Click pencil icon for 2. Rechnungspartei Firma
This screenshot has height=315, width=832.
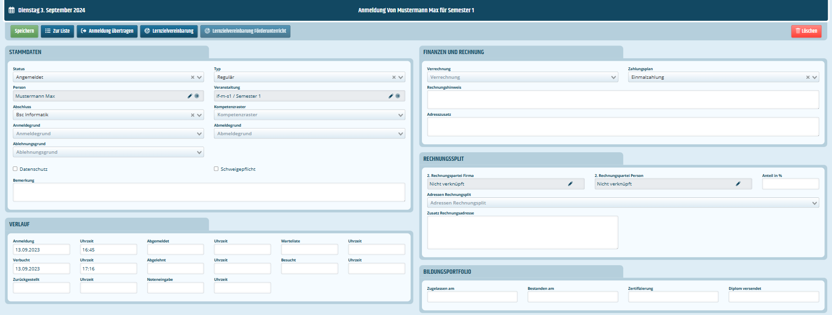point(570,184)
